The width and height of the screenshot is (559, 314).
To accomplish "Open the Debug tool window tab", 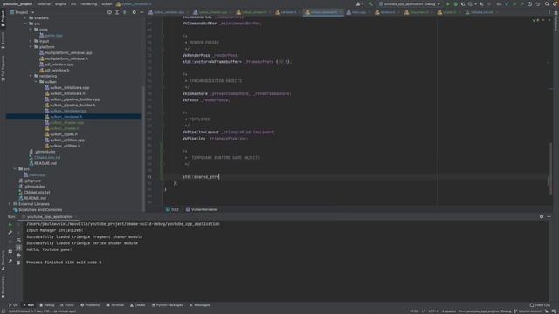I will 47,305.
